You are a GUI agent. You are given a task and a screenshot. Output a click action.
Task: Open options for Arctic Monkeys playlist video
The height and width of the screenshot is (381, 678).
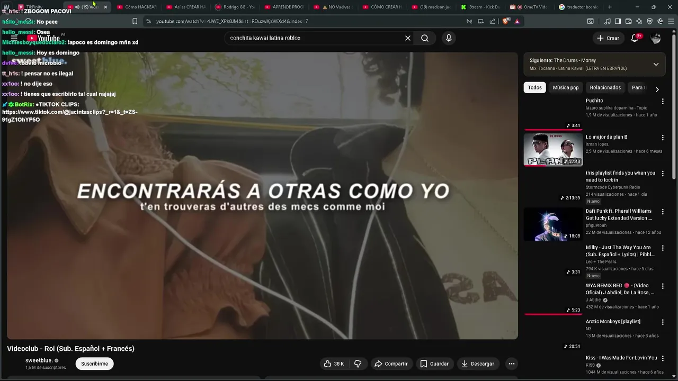(662, 322)
